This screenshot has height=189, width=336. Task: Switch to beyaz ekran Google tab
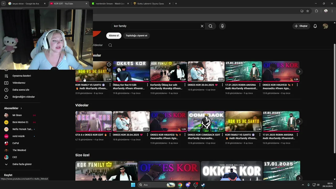pyautogui.click(x=26, y=4)
